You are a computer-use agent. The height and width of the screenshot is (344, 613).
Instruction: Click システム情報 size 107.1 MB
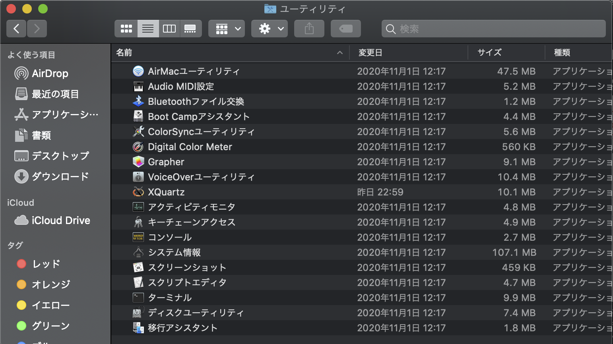pyautogui.click(x=514, y=253)
